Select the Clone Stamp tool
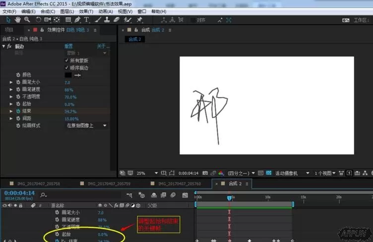This screenshot has width=373, height=242. click(x=107, y=20)
